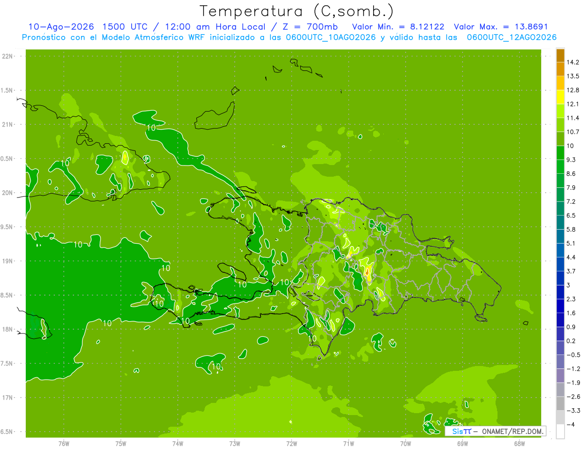Click the "9.5N" latitude tick label
Image resolution: width=583 pixels, height=450 pixels.
click(7, 227)
